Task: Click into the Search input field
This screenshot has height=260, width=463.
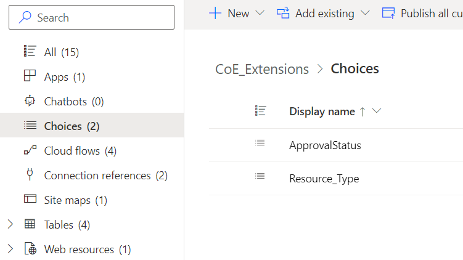Action: pos(91,17)
